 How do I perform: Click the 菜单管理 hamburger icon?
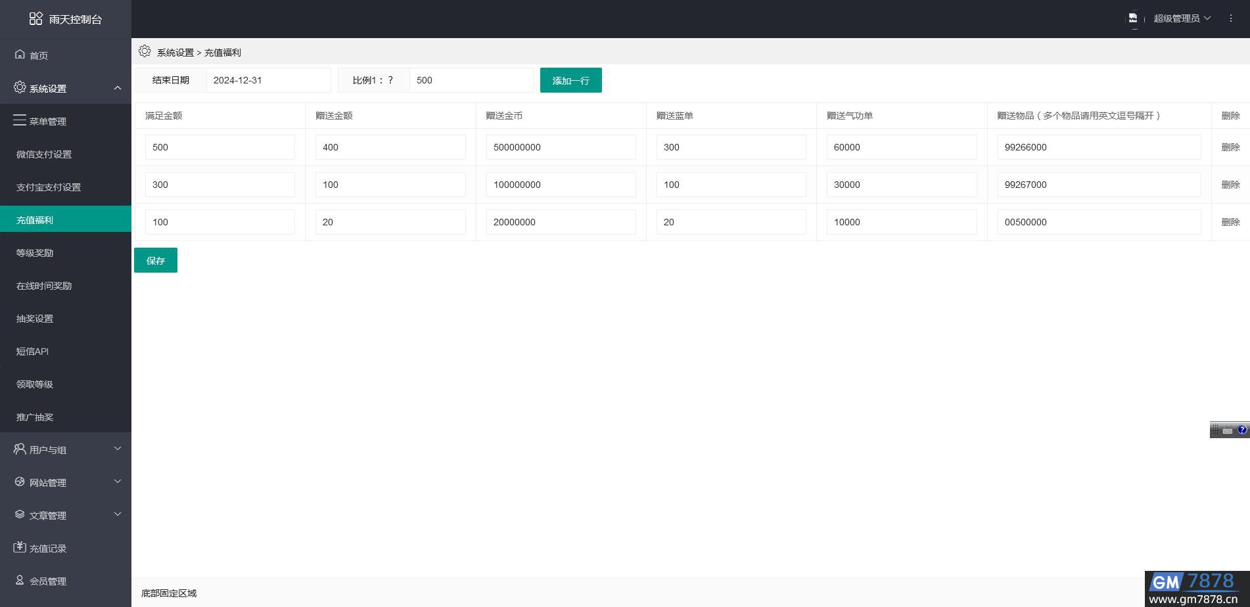[20, 120]
